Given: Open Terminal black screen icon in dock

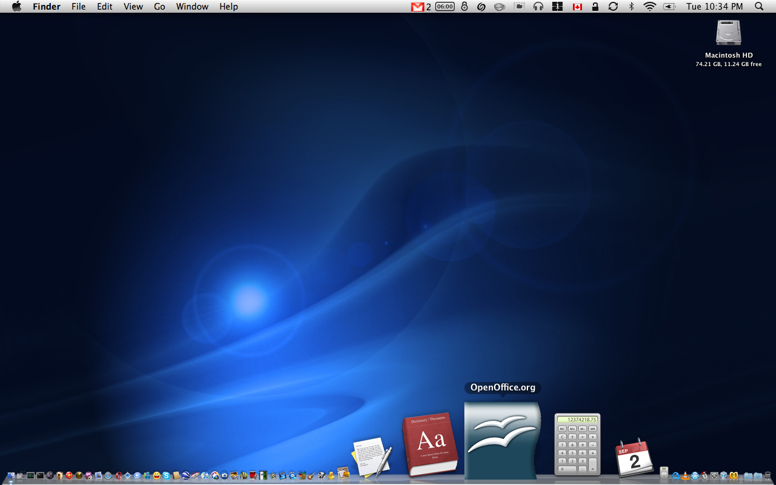Looking at the screenshot, I should coord(40,476).
